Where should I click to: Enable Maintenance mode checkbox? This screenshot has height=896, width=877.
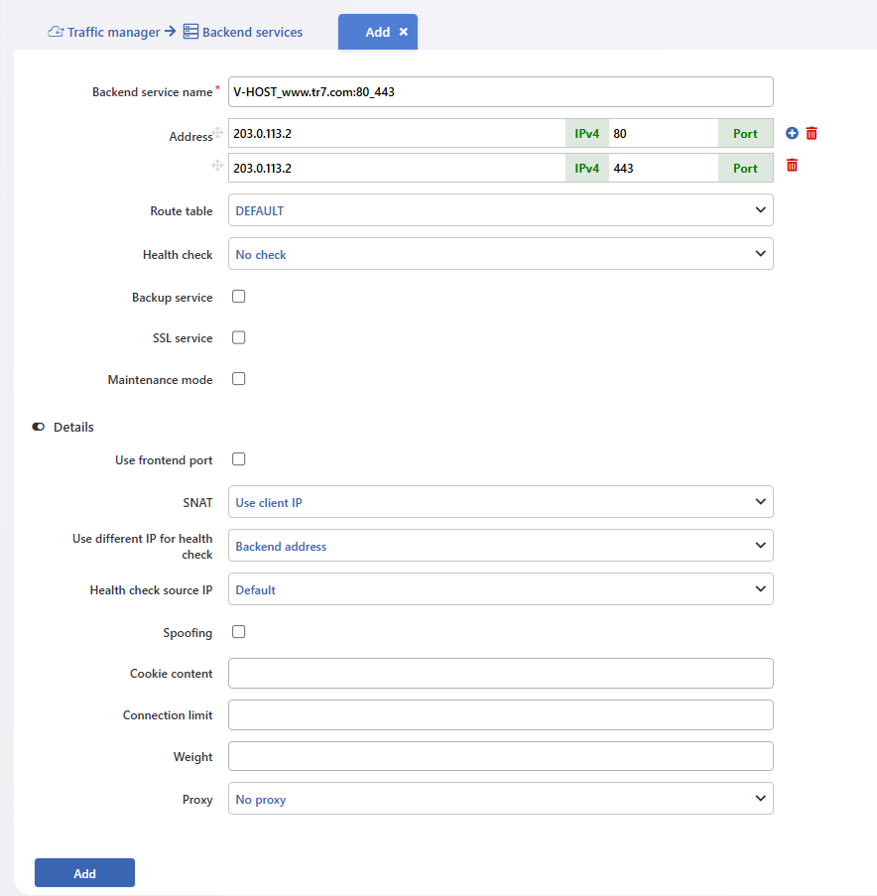(239, 379)
